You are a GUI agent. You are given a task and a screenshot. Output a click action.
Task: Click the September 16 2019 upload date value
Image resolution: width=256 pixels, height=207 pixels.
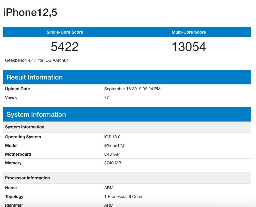pos(132,89)
